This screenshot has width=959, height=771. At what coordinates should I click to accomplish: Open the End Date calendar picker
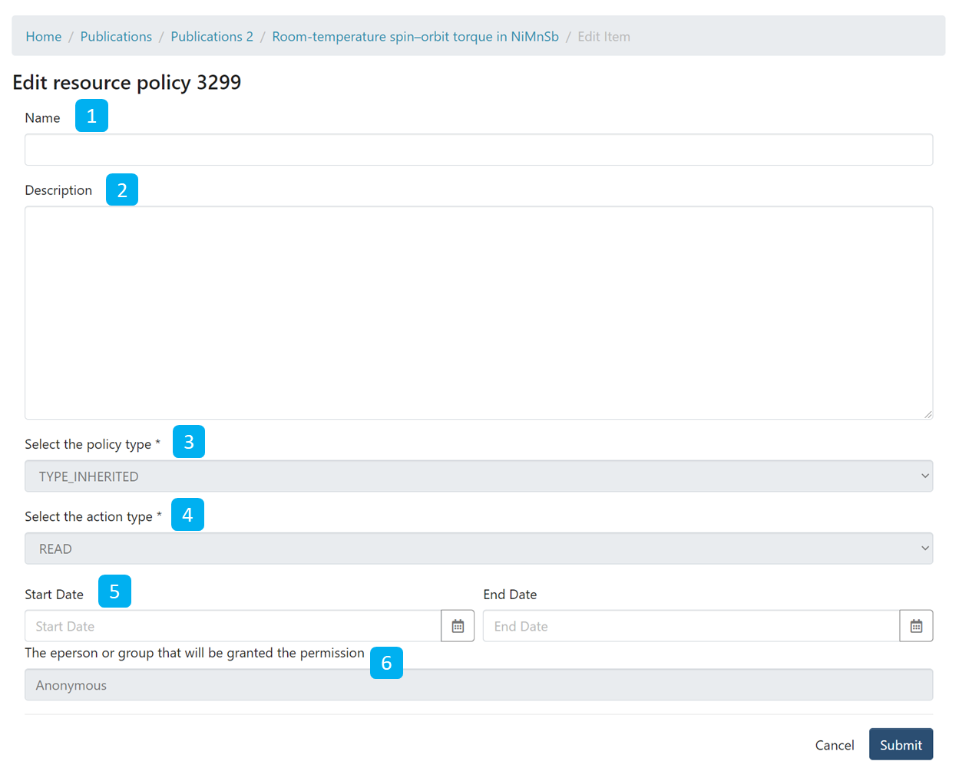(x=916, y=626)
